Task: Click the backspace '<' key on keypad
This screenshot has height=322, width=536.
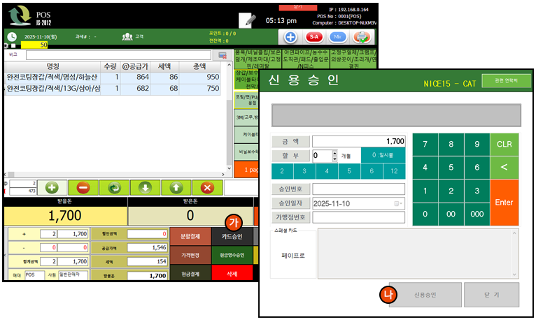Action: point(505,167)
